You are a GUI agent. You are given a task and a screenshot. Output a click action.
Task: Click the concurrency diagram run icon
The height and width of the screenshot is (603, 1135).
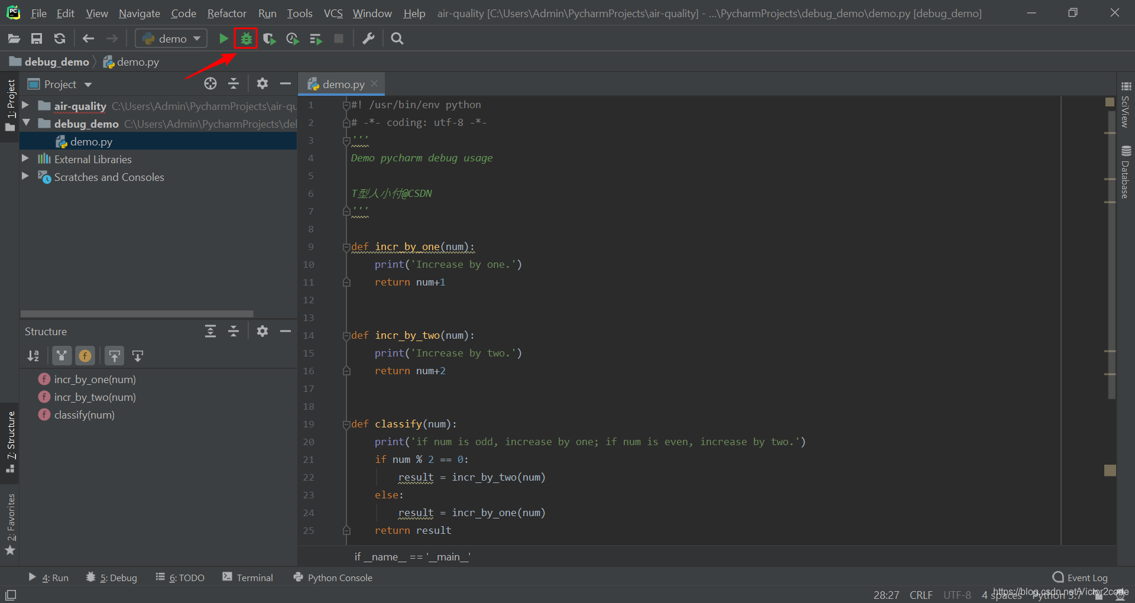point(316,39)
